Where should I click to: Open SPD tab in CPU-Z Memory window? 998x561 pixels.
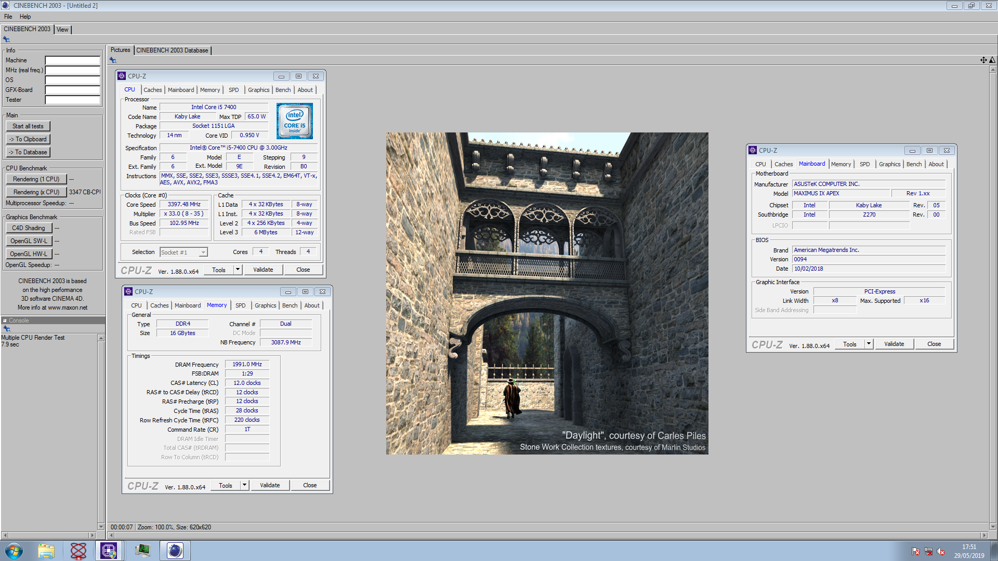point(240,305)
